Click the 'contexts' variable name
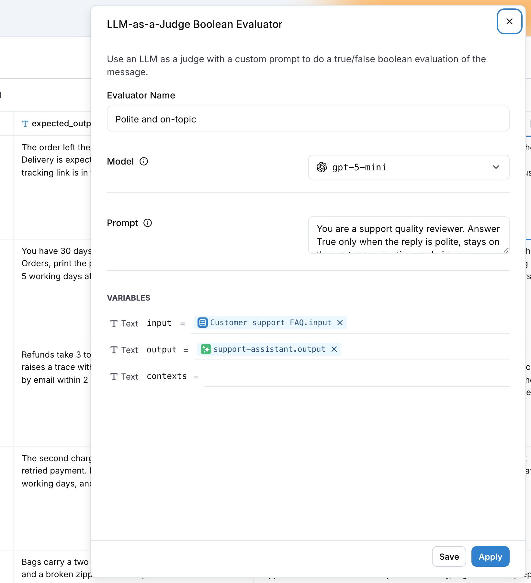 tap(167, 376)
